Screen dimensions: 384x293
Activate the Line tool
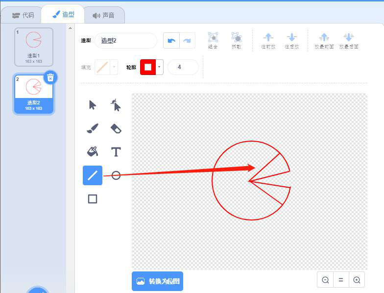click(93, 175)
